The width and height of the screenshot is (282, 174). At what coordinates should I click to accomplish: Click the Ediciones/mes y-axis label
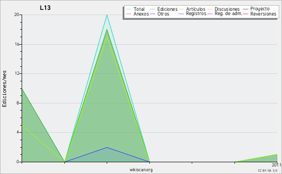point(4,89)
